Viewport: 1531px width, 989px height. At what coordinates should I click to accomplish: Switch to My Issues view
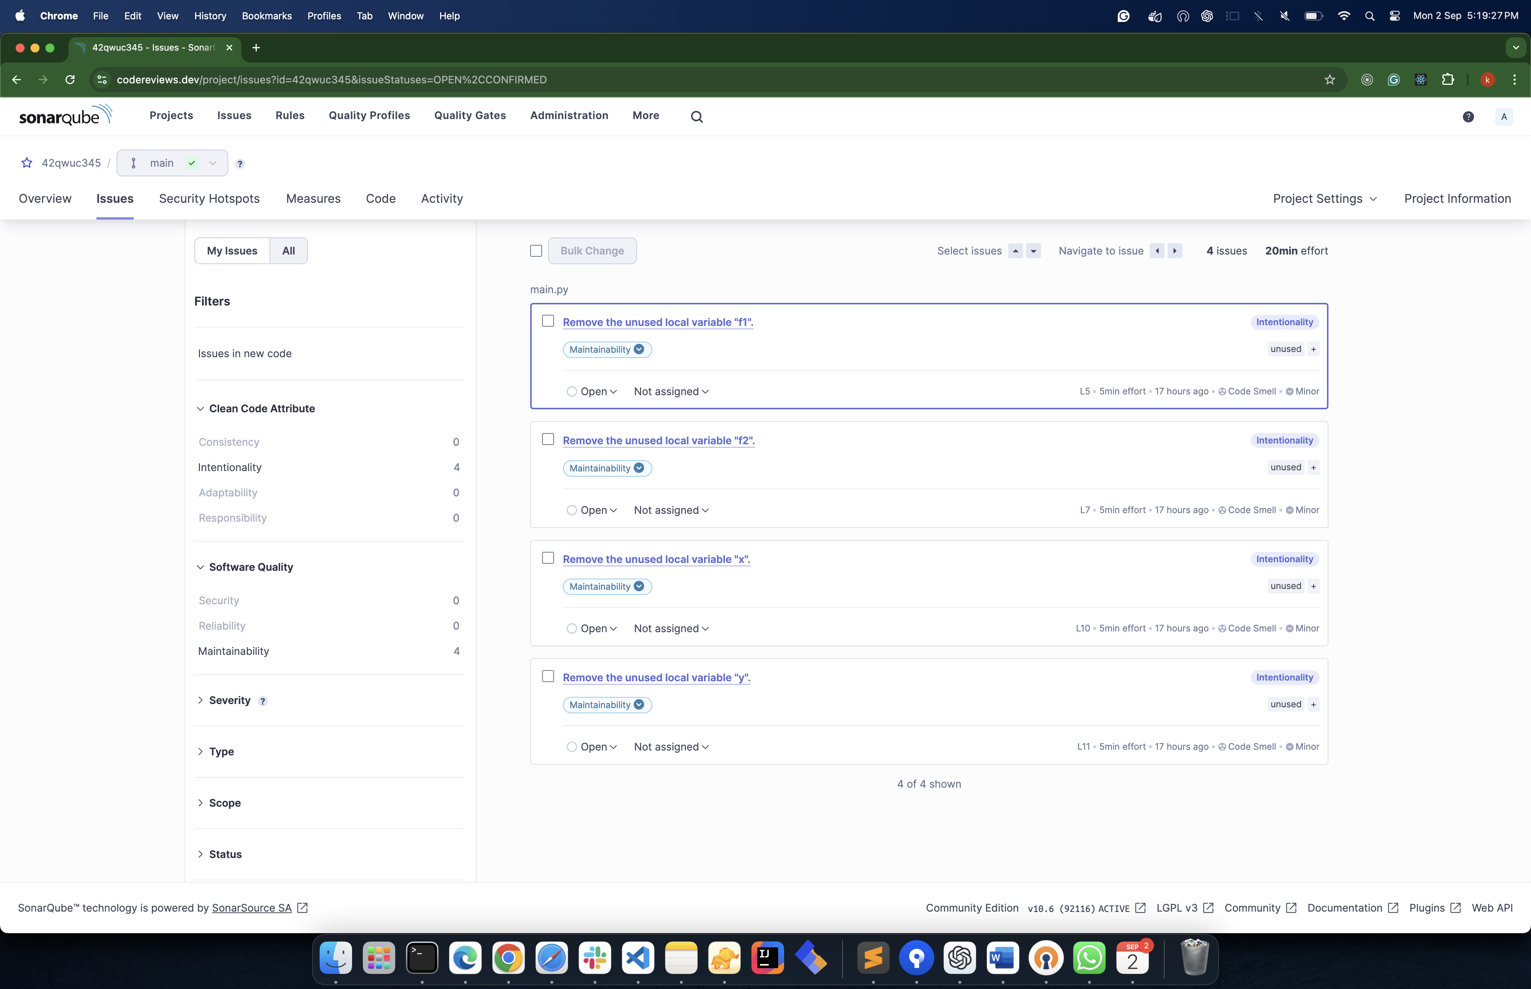tap(232, 251)
